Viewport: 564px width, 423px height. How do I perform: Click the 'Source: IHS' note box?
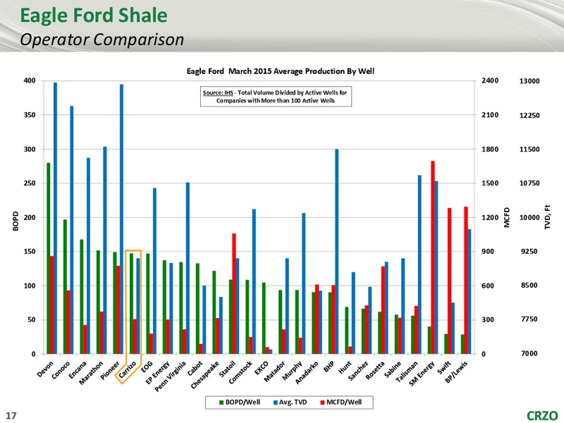click(x=276, y=97)
